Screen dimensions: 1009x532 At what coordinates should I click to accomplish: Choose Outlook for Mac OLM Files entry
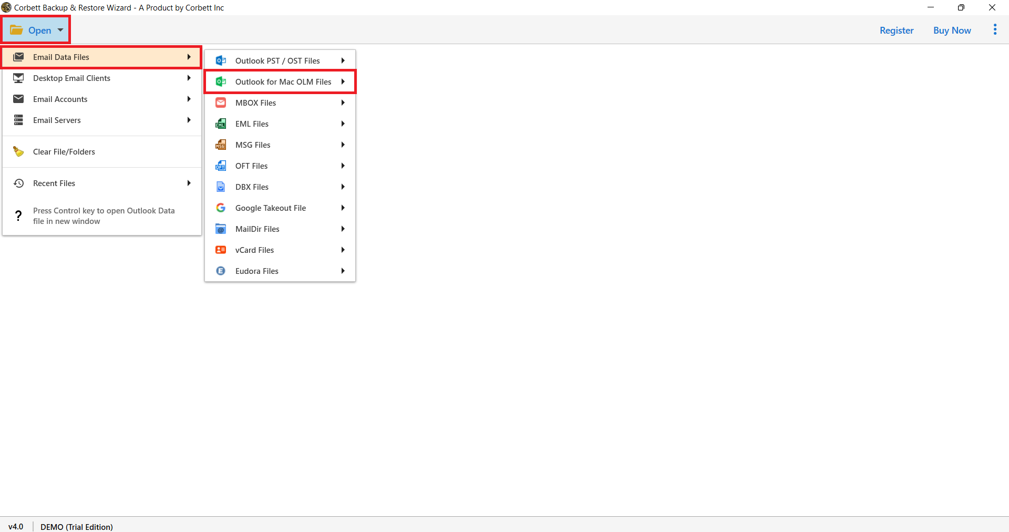coord(280,81)
